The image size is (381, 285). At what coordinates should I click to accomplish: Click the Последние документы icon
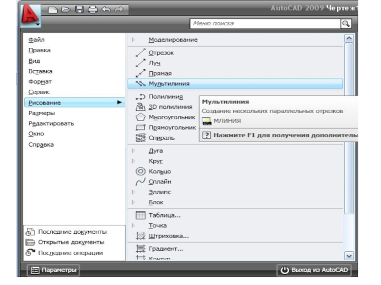pos(30,232)
